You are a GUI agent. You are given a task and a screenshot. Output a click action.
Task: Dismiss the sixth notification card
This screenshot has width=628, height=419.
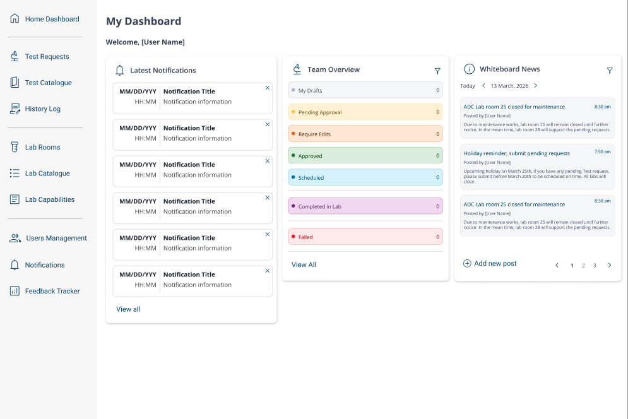(x=268, y=271)
